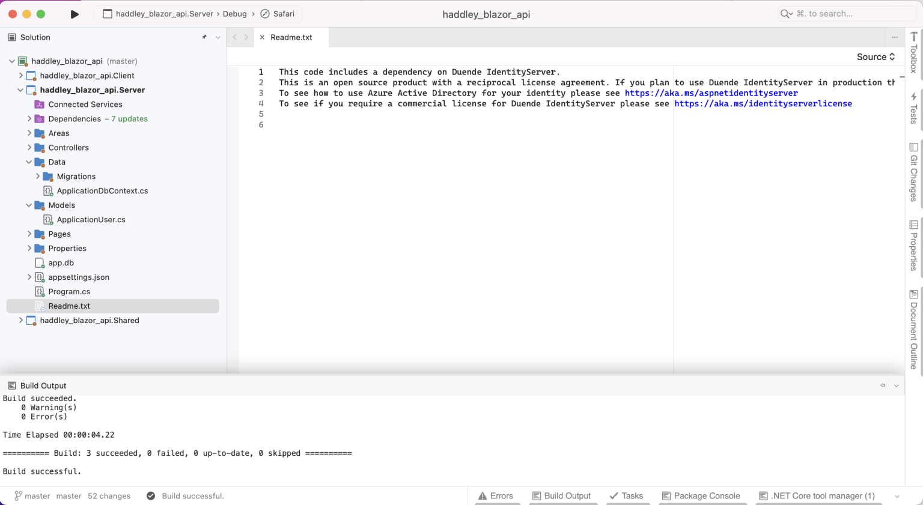923x505 pixels.
Task: Pin the Solution panel
Action: (x=204, y=37)
